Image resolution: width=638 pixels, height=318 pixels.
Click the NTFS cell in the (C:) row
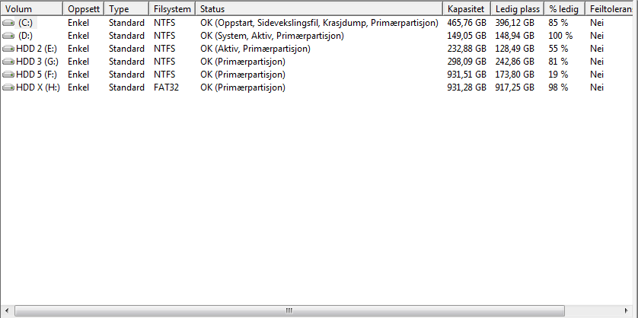point(164,23)
